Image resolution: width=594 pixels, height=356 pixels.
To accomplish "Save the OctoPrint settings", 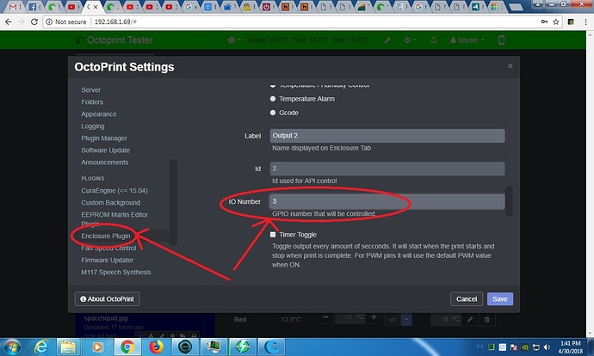I will pos(500,299).
